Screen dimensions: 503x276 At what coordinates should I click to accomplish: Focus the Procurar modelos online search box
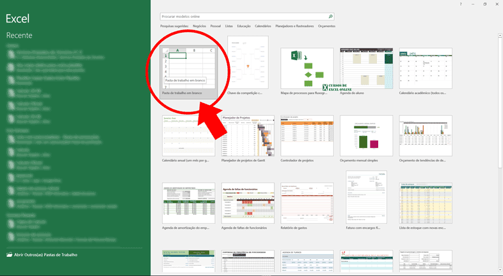pyautogui.click(x=247, y=17)
